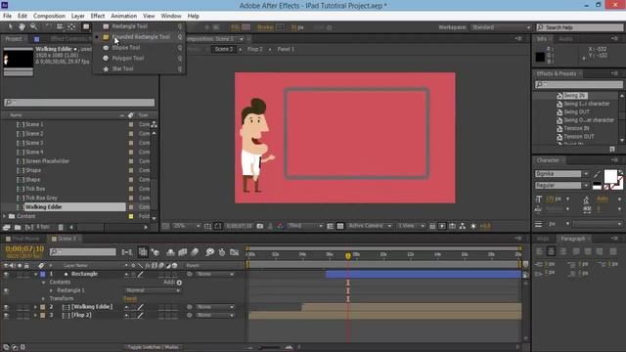
Task: Click the composition flowchart icon in viewer
Action: 463,226
